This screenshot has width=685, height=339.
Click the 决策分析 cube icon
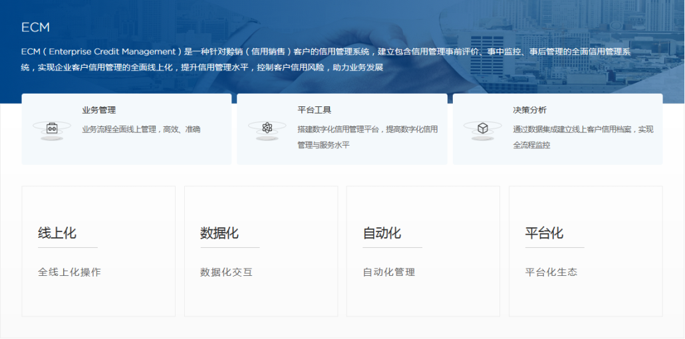(483, 130)
